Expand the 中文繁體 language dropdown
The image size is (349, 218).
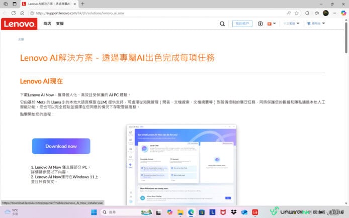point(291,24)
